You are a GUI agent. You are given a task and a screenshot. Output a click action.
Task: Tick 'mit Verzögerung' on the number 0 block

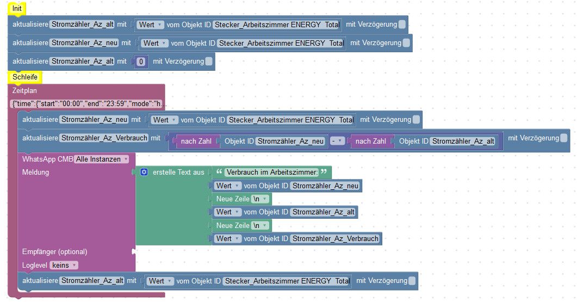(x=209, y=61)
